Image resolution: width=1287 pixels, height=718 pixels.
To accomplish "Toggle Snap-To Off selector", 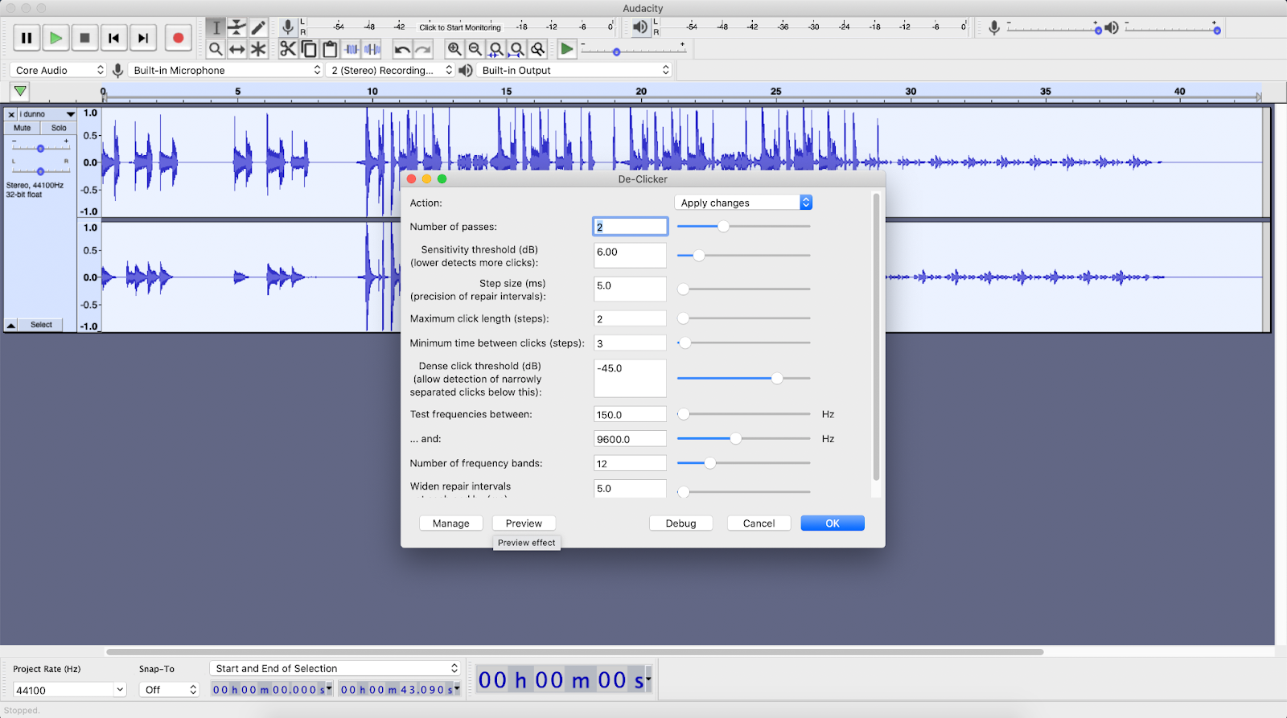I will [x=171, y=690].
